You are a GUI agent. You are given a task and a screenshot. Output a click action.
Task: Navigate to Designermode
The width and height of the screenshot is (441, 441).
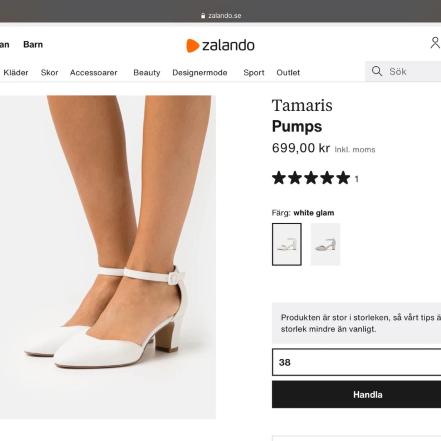[x=200, y=73]
